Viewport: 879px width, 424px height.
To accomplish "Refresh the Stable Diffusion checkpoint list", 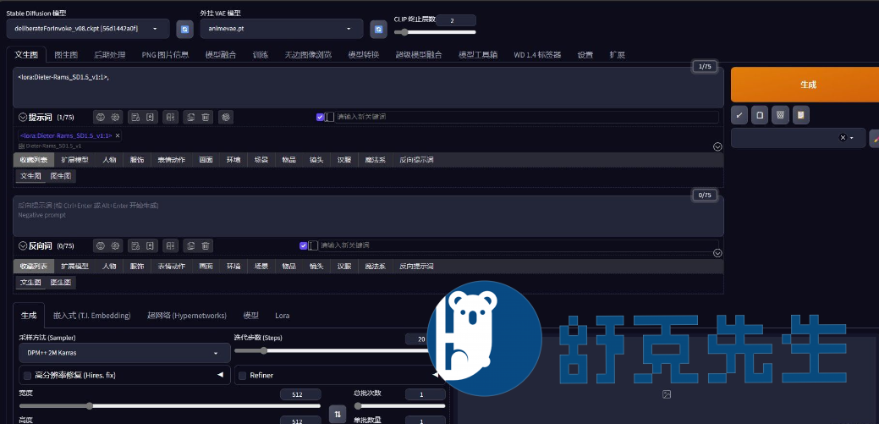I will point(184,29).
